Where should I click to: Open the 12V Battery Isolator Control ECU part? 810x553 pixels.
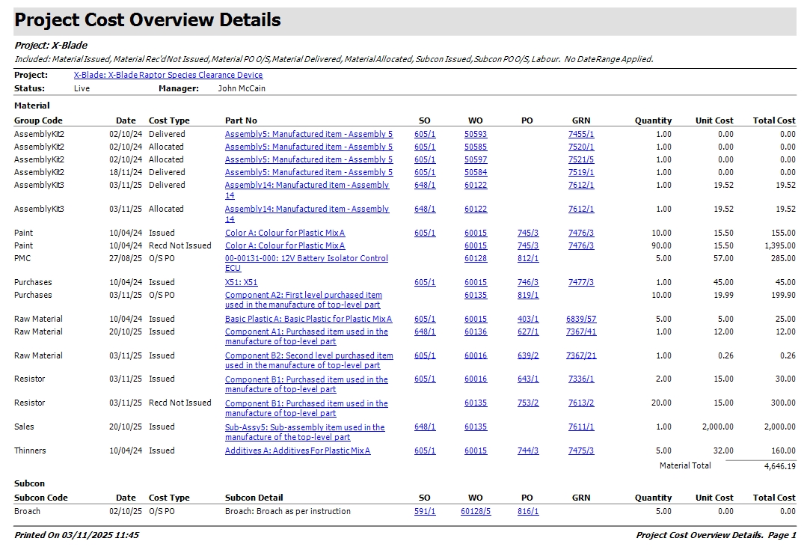306,259
